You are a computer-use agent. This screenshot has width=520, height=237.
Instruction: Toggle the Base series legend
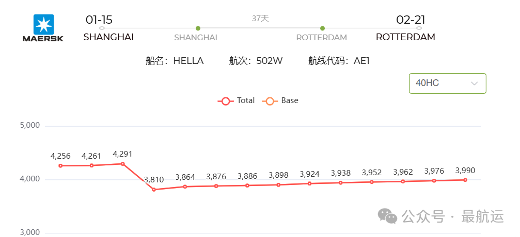tap(280, 100)
